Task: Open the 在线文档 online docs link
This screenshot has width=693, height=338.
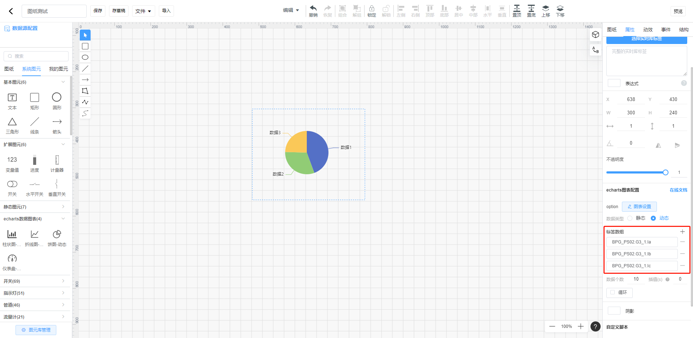Action: coord(679,190)
